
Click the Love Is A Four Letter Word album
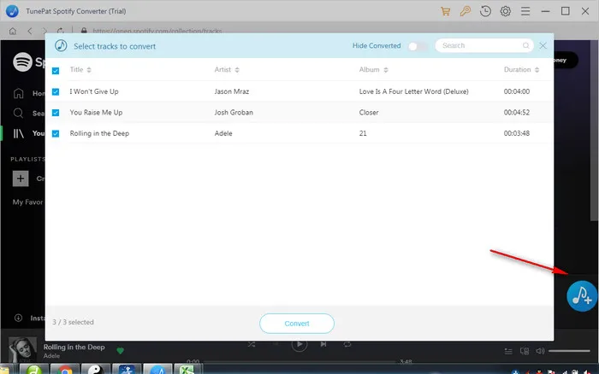tap(413, 91)
